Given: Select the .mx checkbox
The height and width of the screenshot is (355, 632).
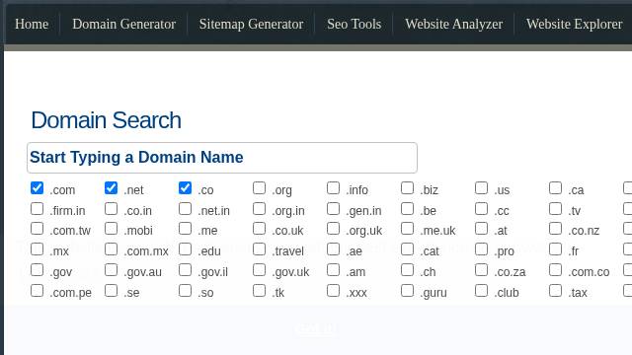Looking at the screenshot, I should click(x=38, y=249).
